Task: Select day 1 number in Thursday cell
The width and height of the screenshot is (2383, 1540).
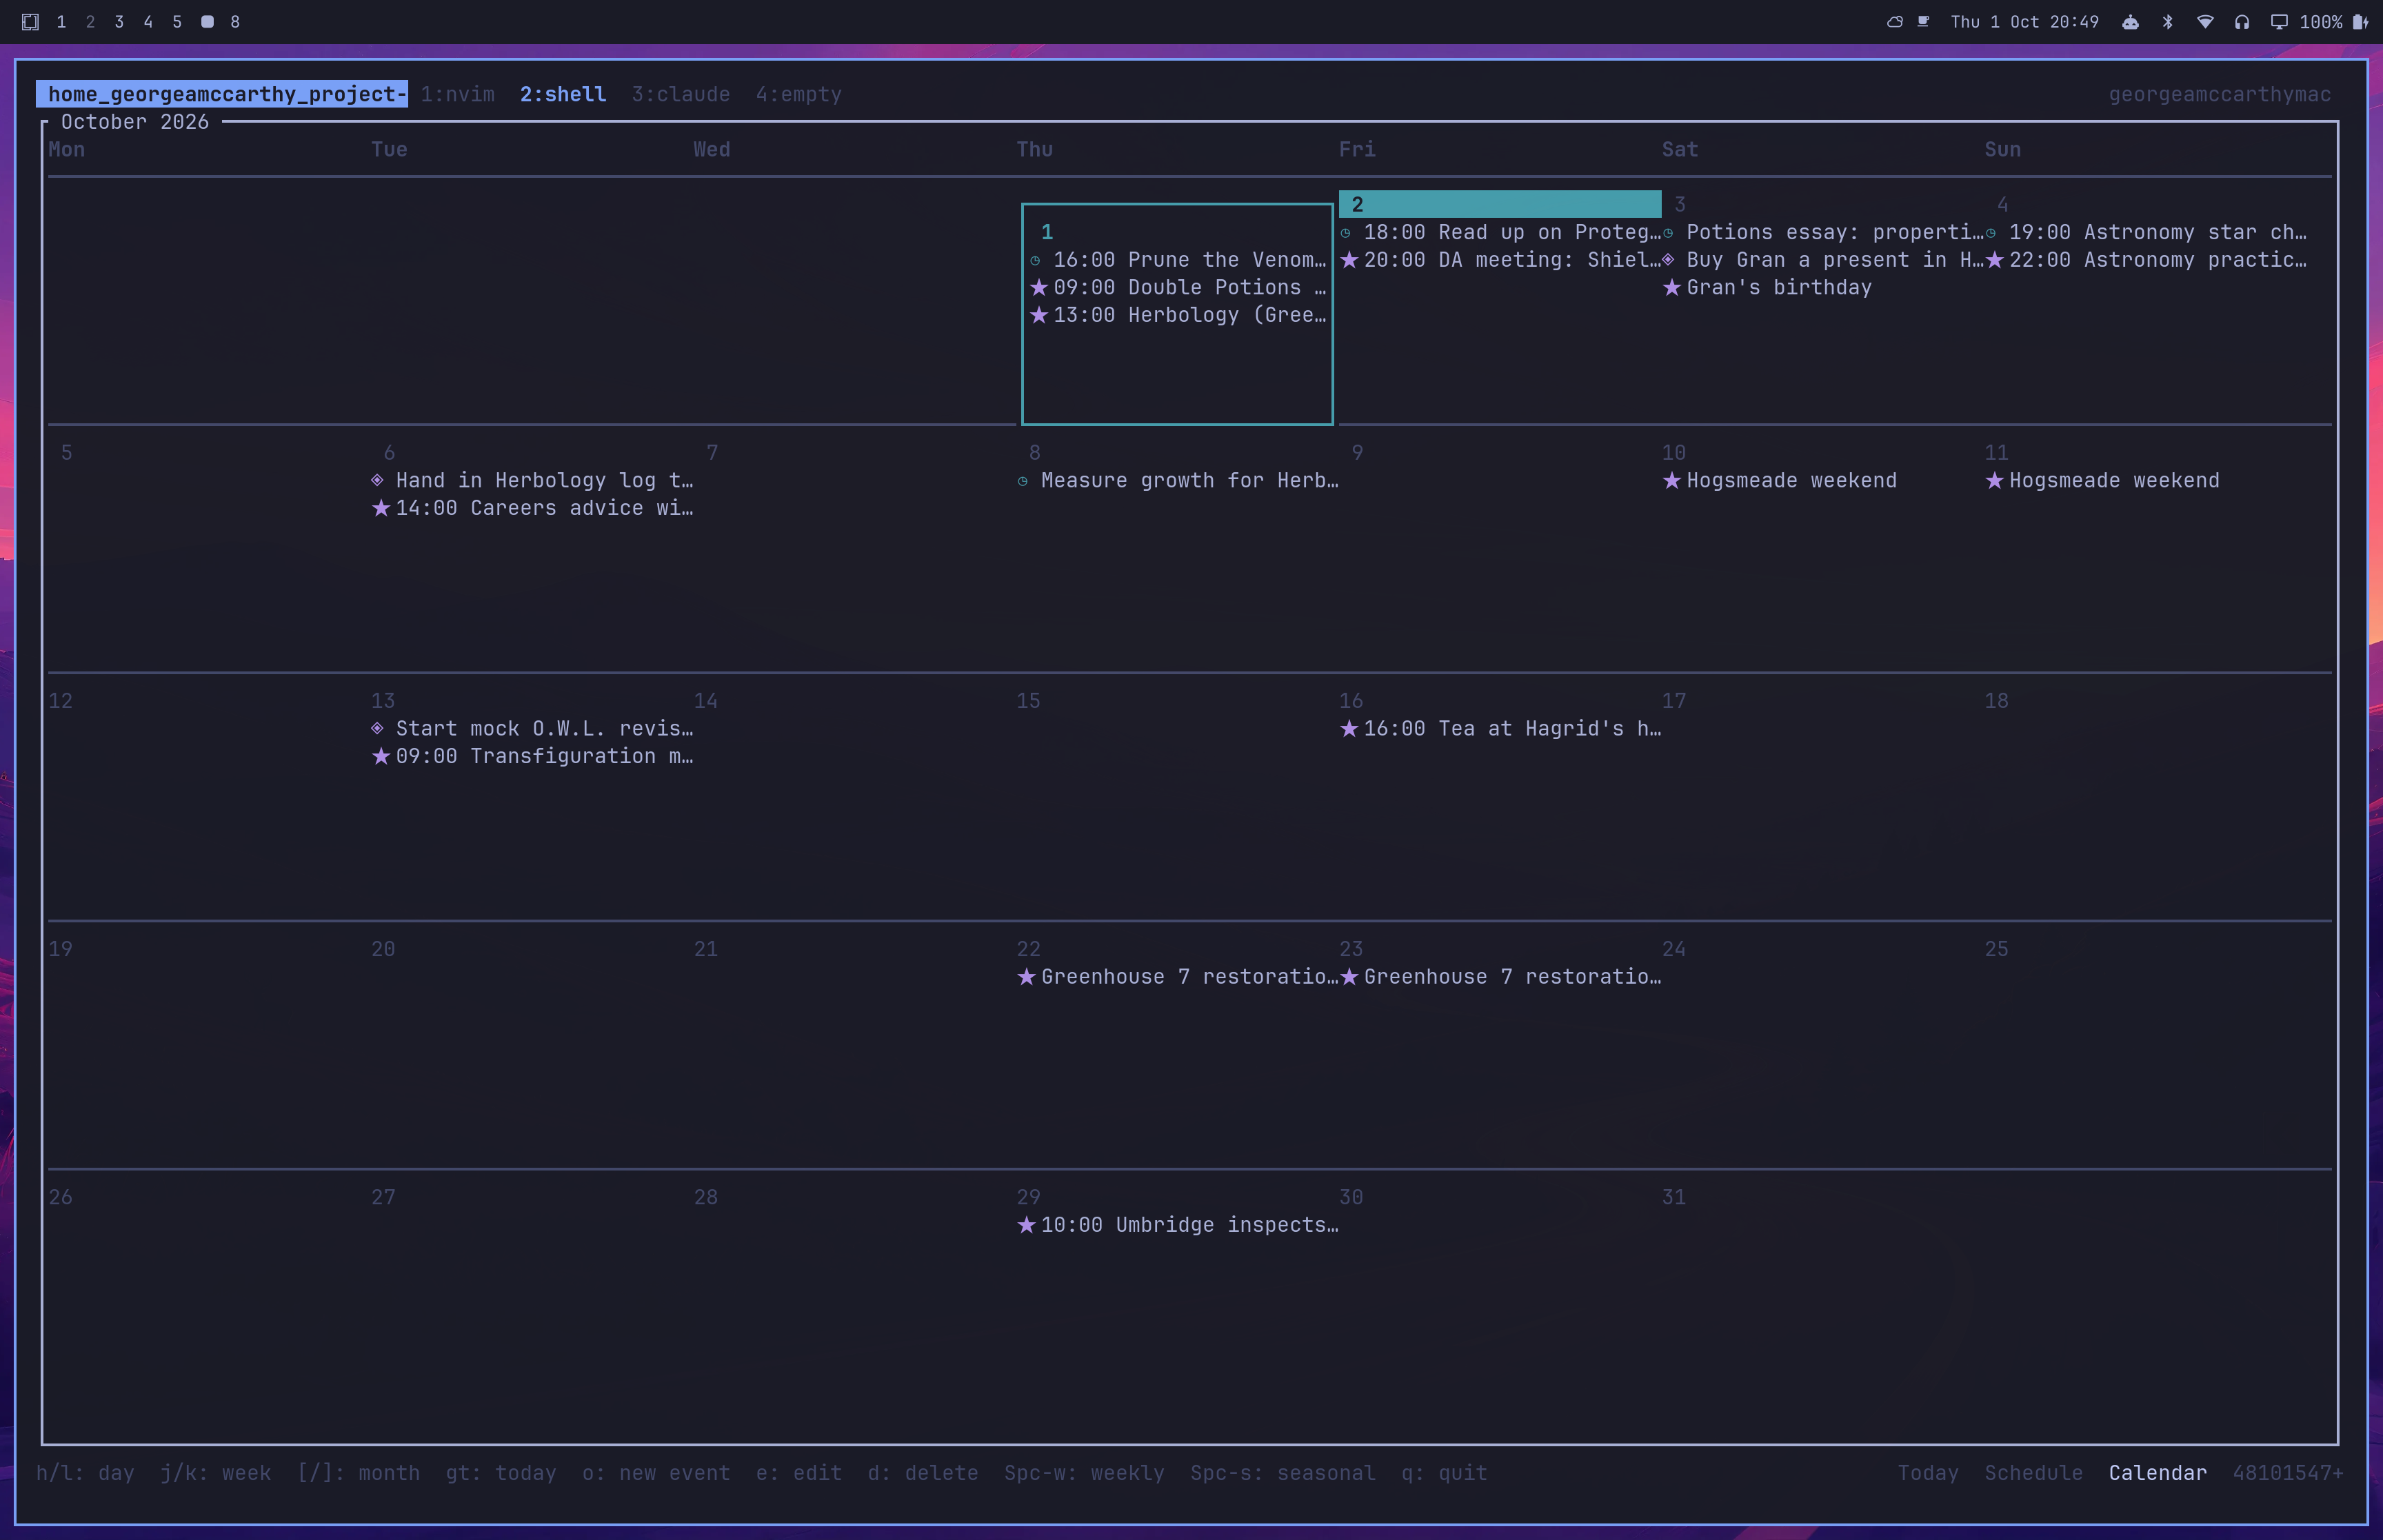Action: (x=1047, y=232)
